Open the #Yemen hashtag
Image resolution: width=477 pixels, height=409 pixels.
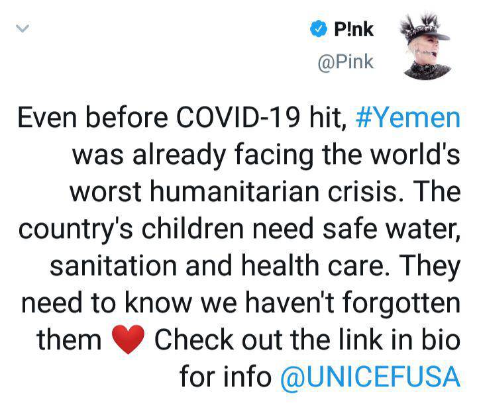coord(407,118)
